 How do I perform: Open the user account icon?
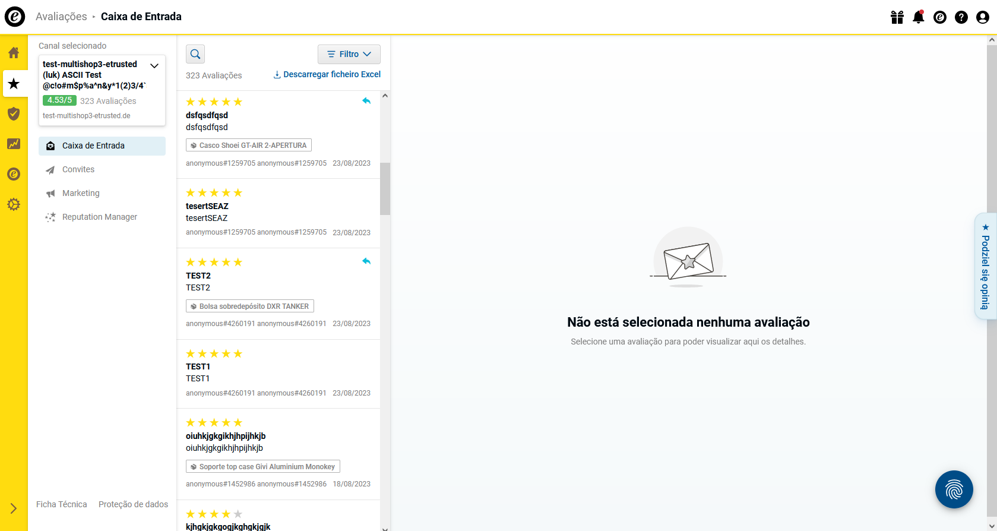pyautogui.click(x=983, y=17)
